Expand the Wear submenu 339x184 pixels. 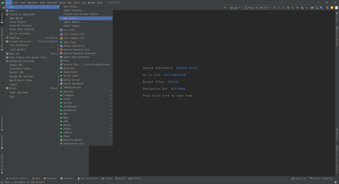point(86,118)
